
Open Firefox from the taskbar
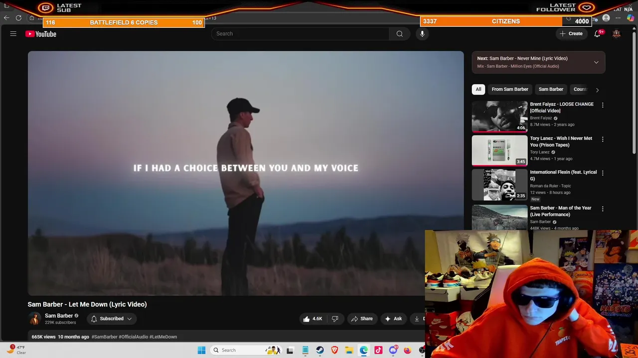tap(407, 350)
